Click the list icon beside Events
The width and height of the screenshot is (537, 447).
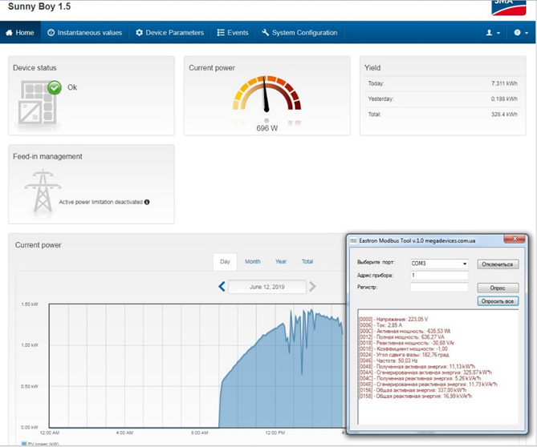pyautogui.click(x=221, y=33)
